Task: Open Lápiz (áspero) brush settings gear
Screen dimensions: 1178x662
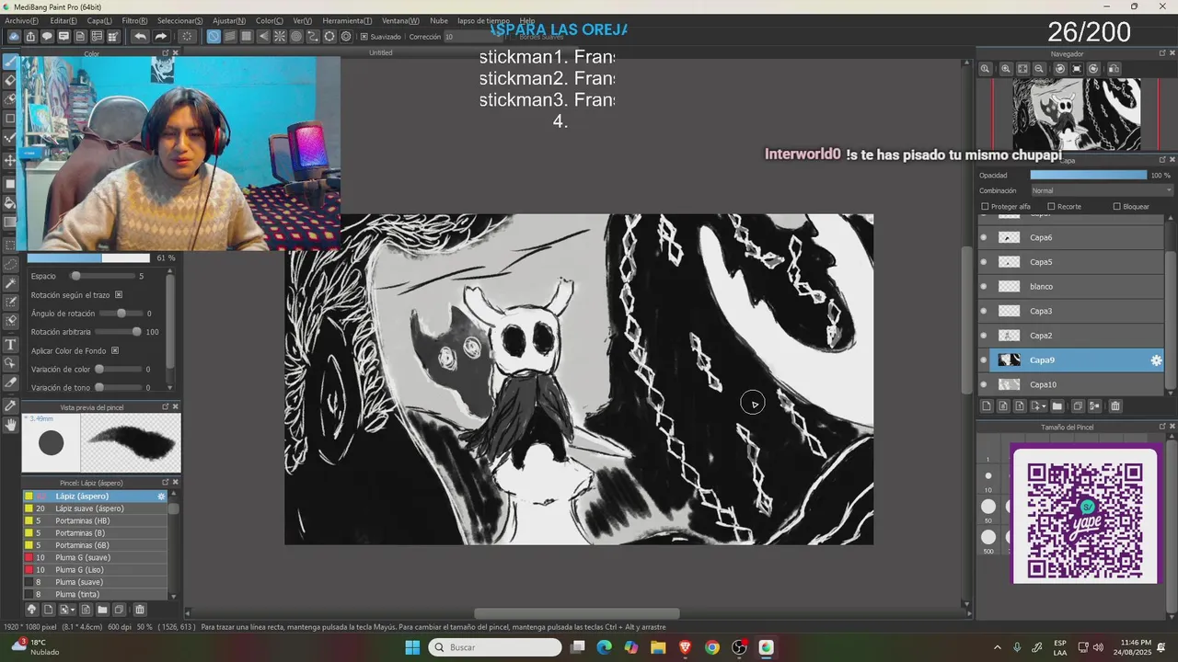Action: (161, 496)
